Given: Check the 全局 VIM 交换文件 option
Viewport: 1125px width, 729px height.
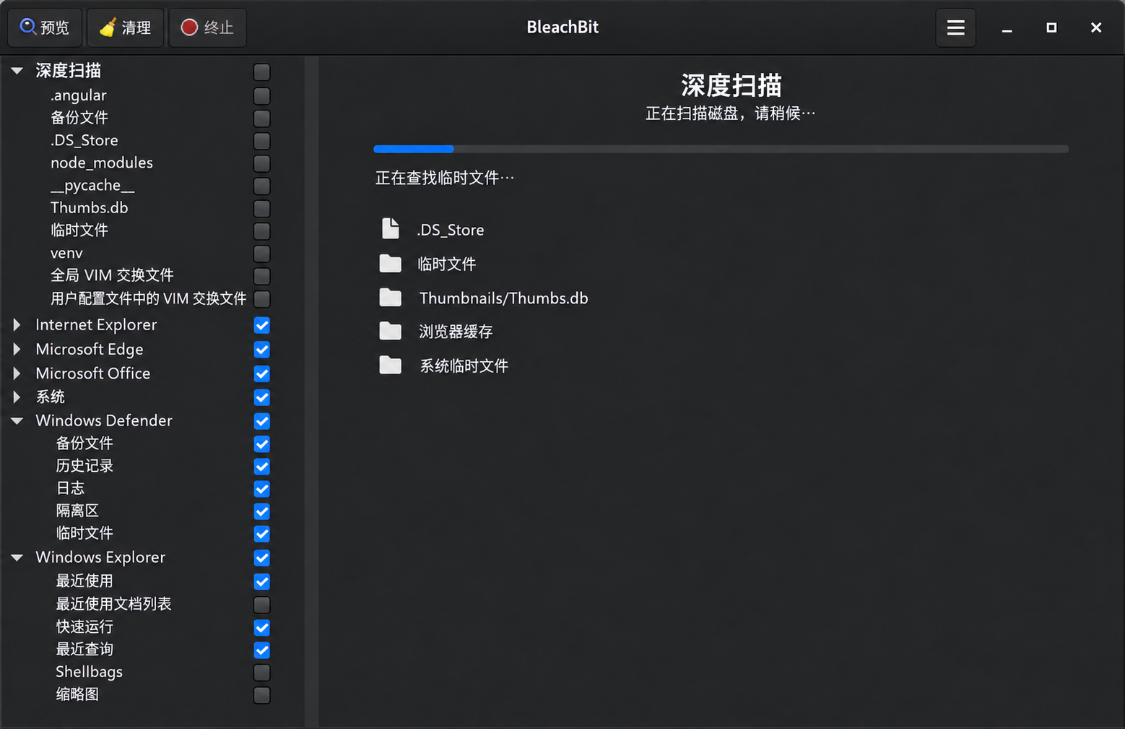Looking at the screenshot, I should [x=262, y=276].
